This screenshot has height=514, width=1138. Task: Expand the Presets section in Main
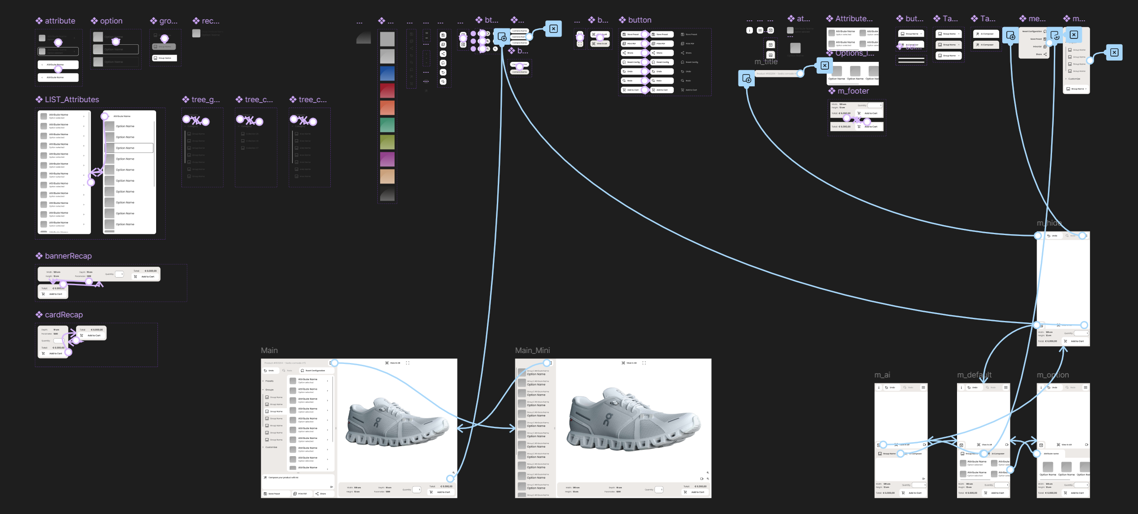coord(268,381)
